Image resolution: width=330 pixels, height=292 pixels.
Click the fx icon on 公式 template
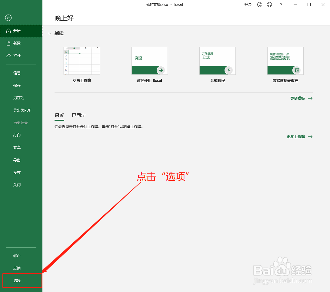229,70
